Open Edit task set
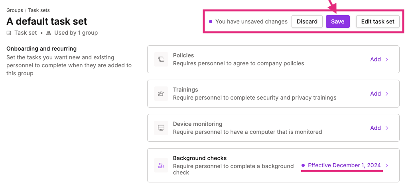Viewport: 408px width, 188px height. point(378,22)
